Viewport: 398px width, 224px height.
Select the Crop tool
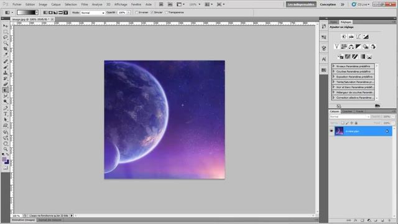[6, 49]
